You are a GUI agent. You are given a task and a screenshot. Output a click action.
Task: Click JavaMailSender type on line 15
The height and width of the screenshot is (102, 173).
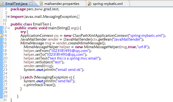click(34, 39)
